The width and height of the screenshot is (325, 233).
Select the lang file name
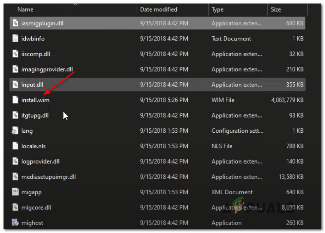[x=27, y=131]
